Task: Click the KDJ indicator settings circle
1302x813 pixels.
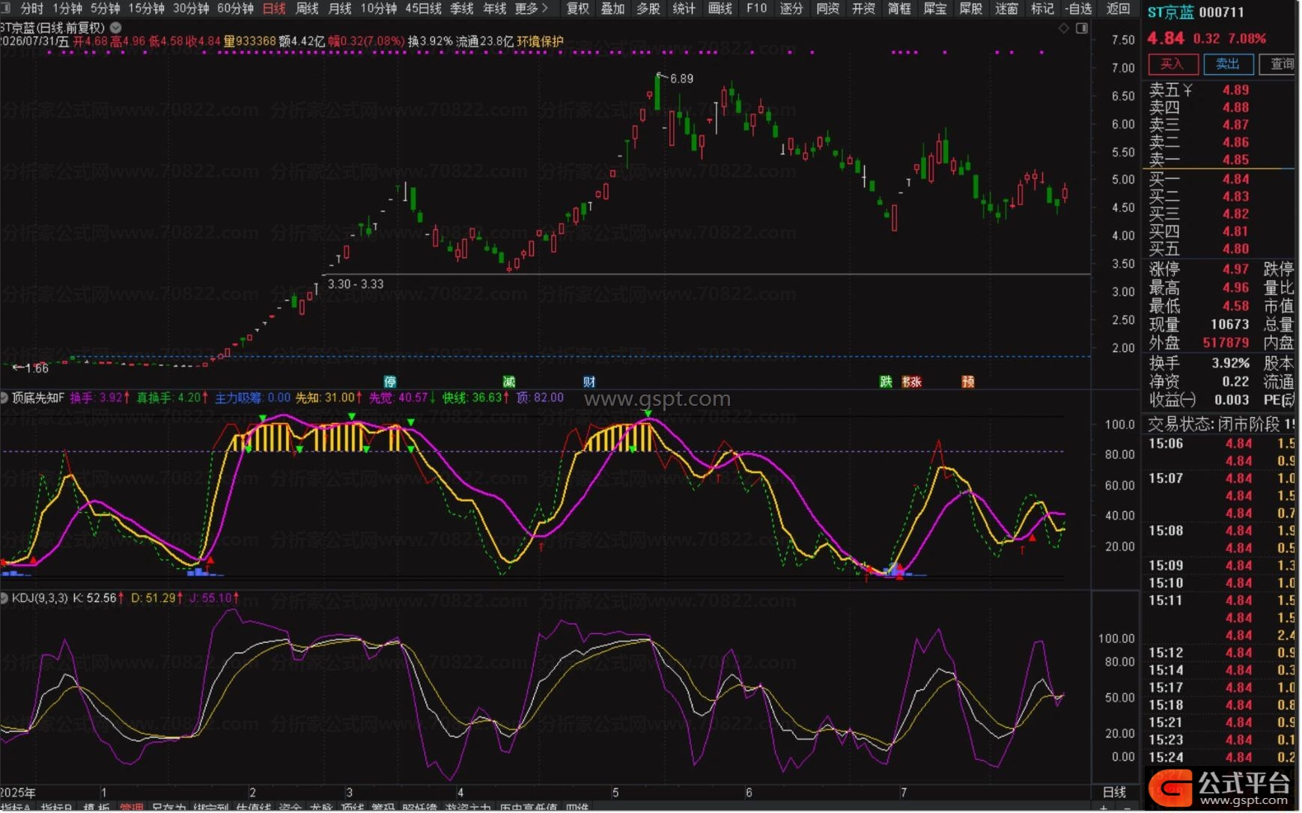Action: tap(4, 598)
